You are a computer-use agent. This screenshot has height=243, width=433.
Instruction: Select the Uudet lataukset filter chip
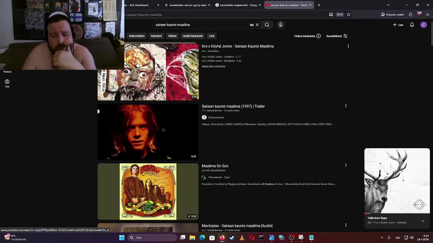click(192, 36)
